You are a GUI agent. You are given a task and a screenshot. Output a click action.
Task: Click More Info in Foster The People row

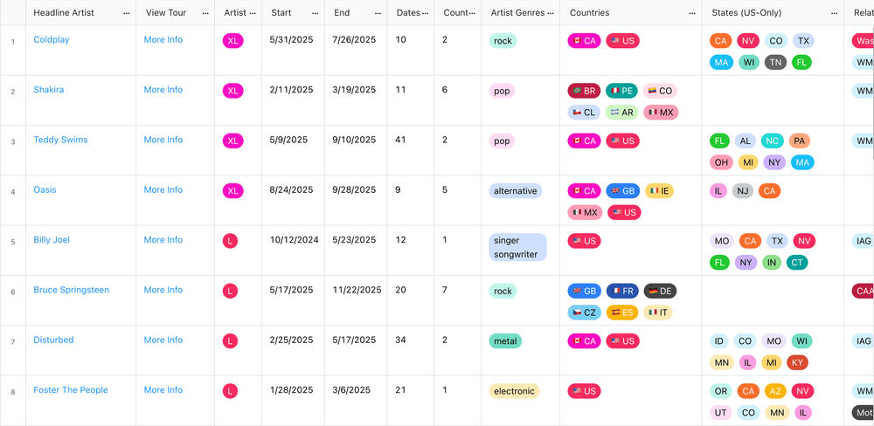(x=163, y=390)
